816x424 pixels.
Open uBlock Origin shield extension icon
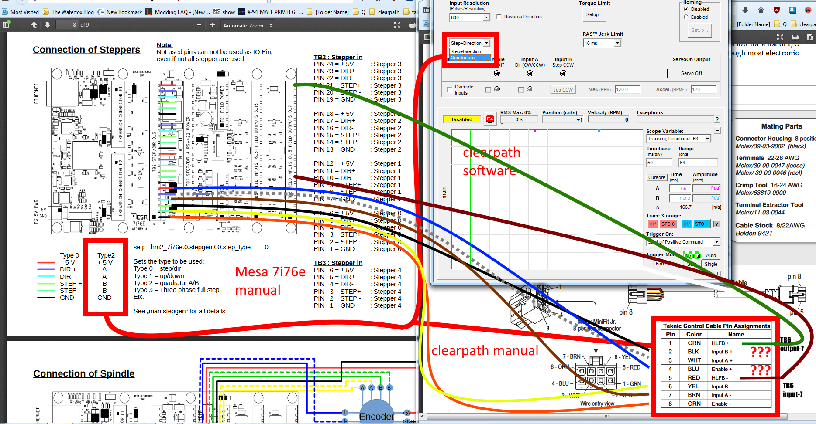coord(777,10)
